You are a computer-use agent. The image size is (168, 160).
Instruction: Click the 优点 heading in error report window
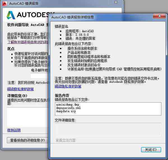click(11, 49)
